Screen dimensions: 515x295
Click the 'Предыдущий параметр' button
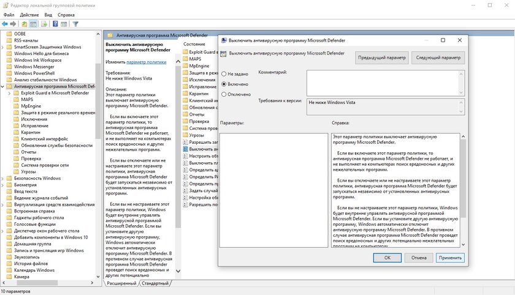point(381,58)
